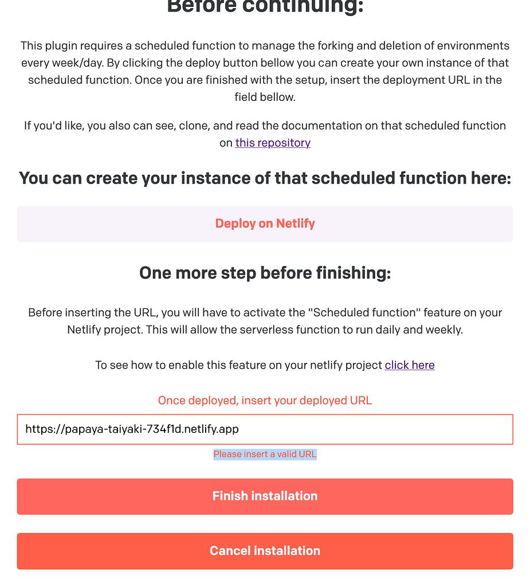Click the bottom Cancel installation bar
The image size is (530, 587).
click(x=265, y=551)
